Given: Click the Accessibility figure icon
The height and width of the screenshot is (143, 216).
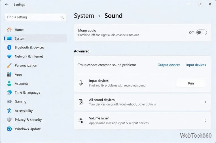Looking at the screenshot, I should pyautogui.click(x=9, y=111).
